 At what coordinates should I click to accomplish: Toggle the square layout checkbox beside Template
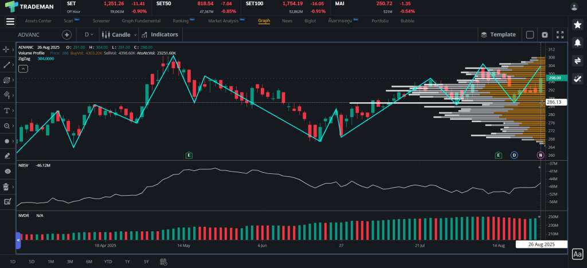pos(530,34)
